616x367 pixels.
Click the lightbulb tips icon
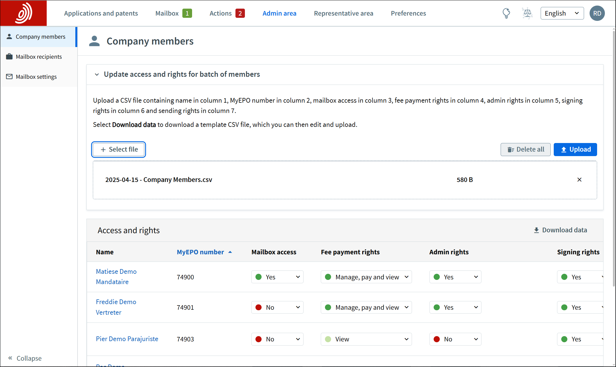pos(506,13)
